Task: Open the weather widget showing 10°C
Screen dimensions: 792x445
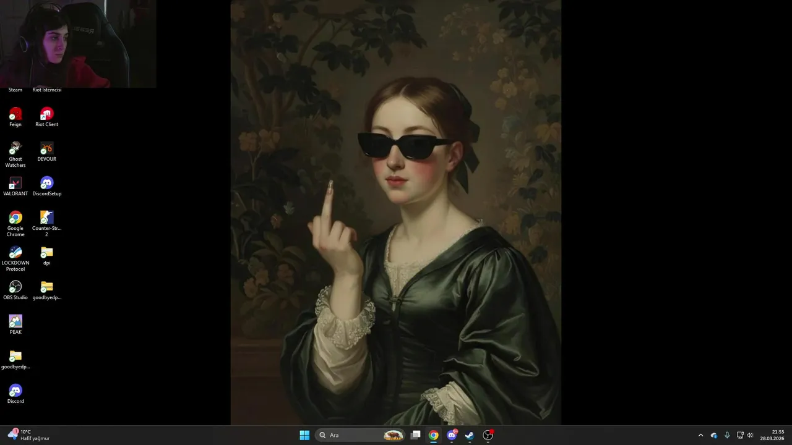Action: click(x=28, y=435)
